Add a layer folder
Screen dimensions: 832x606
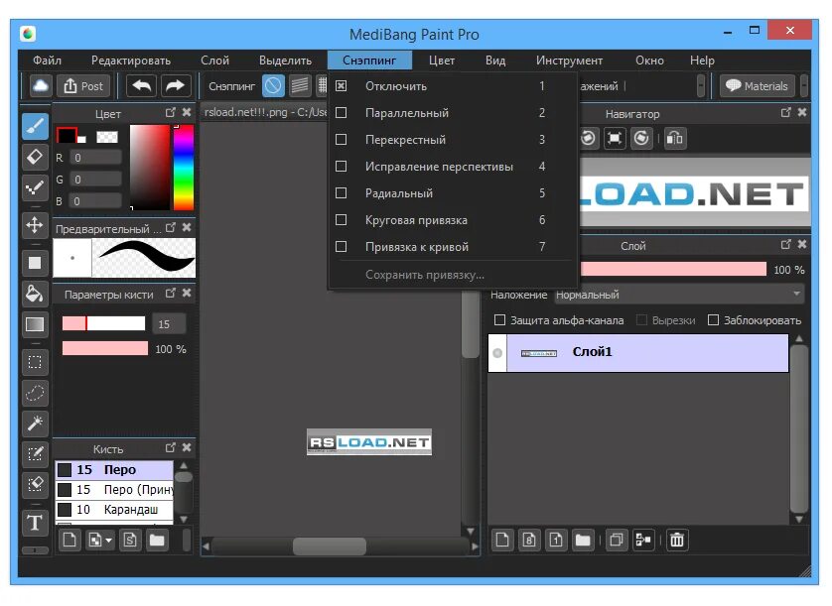pyautogui.click(x=583, y=541)
